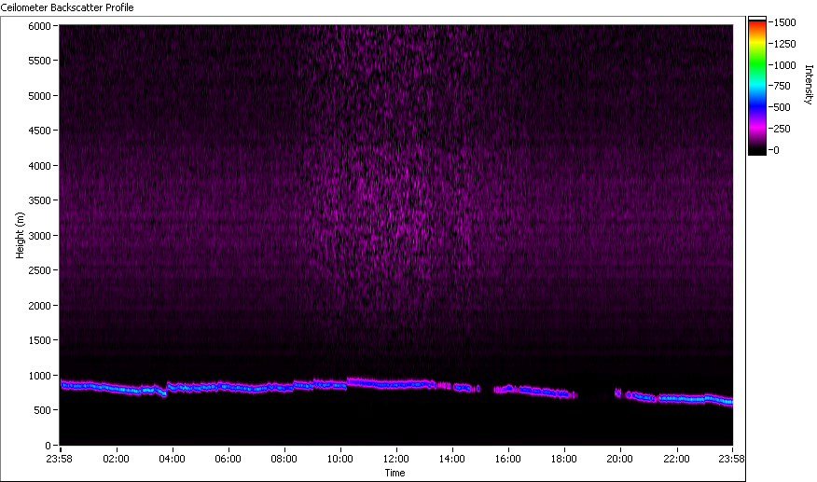This screenshot has width=817, height=482.
Task: Click the cloud layer band near 22:00
Action: (676, 399)
